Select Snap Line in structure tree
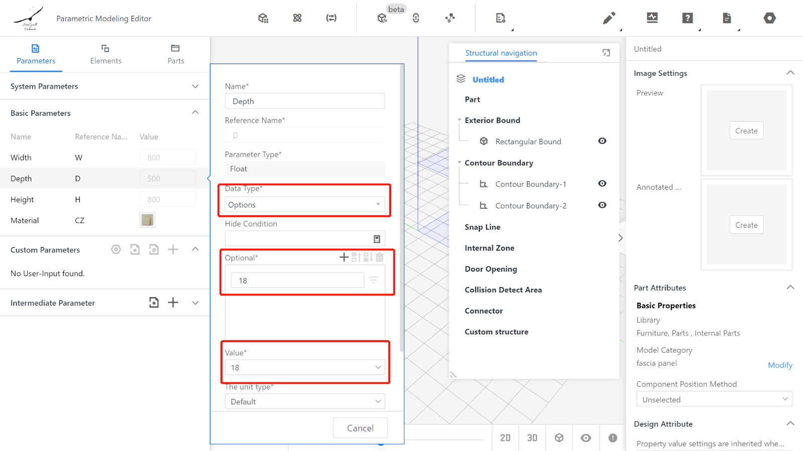The image size is (803, 451). pyautogui.click(x=482, y=227)
